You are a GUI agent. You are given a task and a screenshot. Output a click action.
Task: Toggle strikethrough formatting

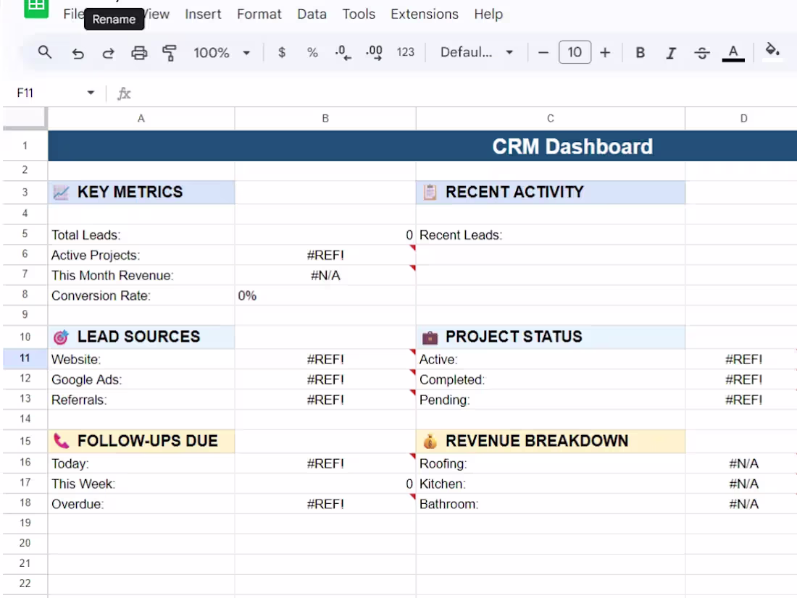click(702, 53)
